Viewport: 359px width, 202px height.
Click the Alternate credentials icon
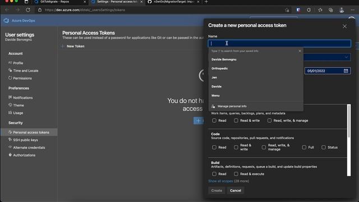[x=10, y=147]
